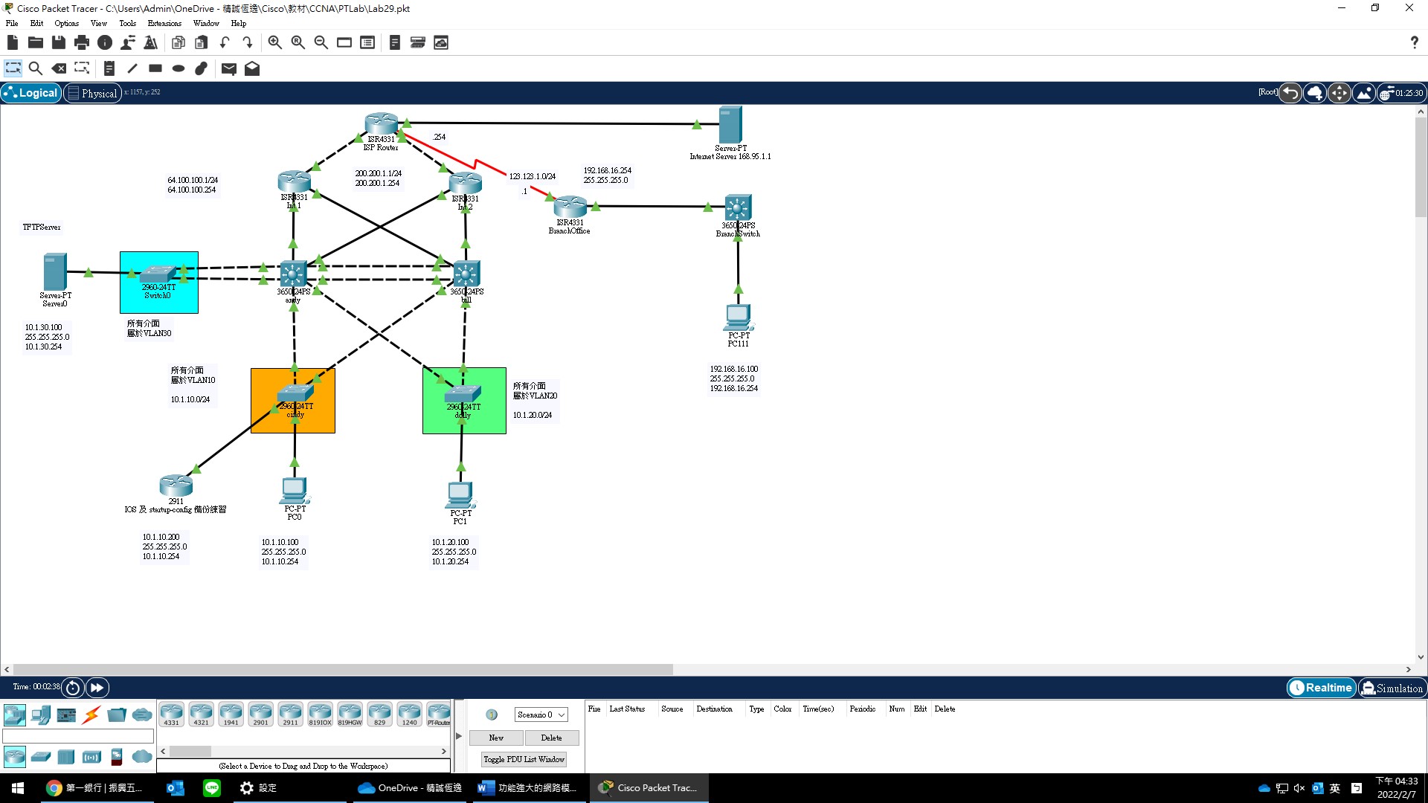Open the Options menu
Viewport: 1428px width, 803px height.
tap(67, 23)
